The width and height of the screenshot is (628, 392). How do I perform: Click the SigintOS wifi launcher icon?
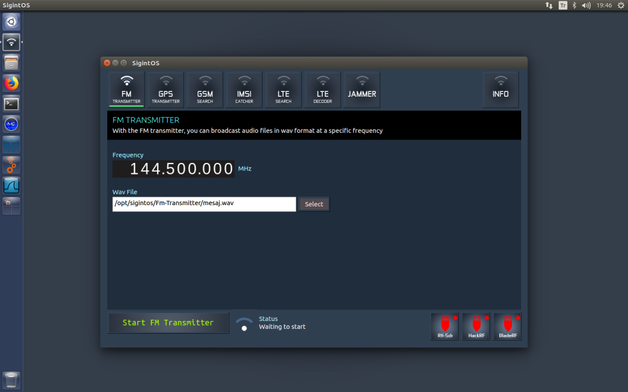[x=11, y=42]
